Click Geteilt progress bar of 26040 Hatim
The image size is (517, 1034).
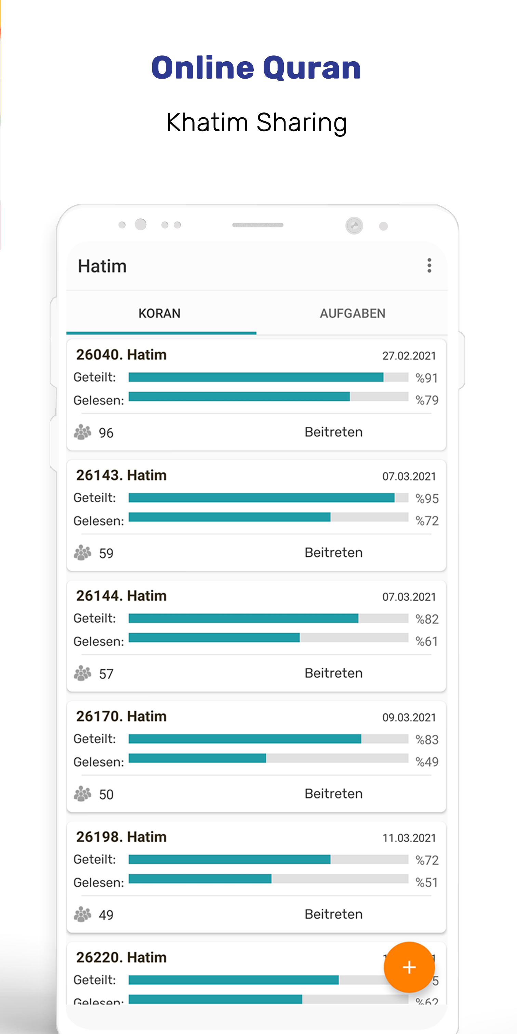click(268, 377)
